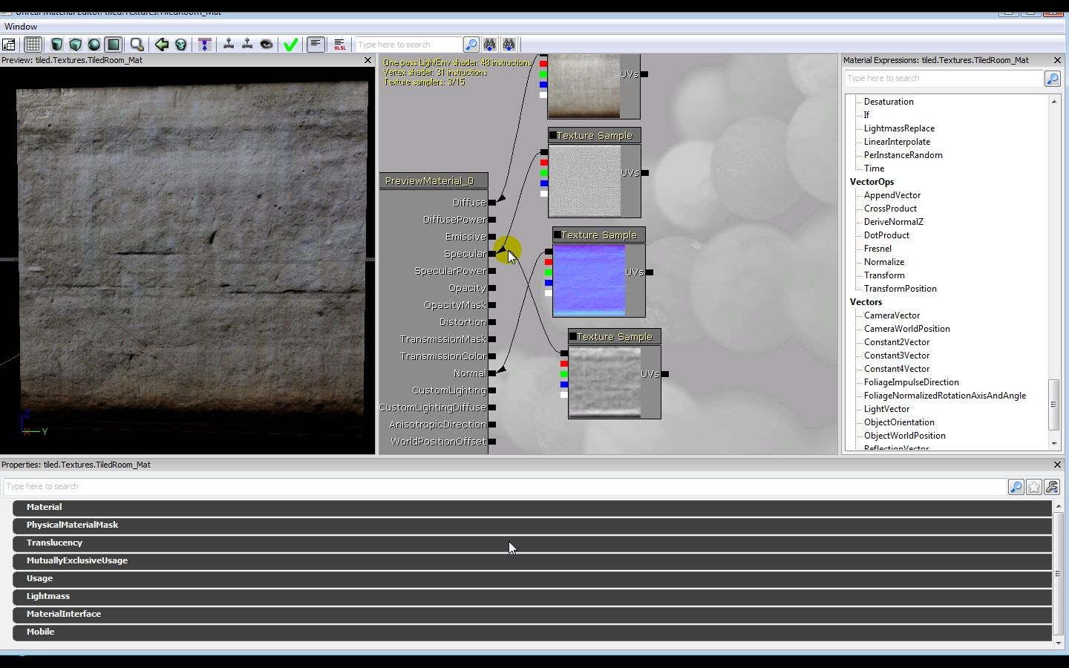Select the DotProduct expression

[886, 235]
